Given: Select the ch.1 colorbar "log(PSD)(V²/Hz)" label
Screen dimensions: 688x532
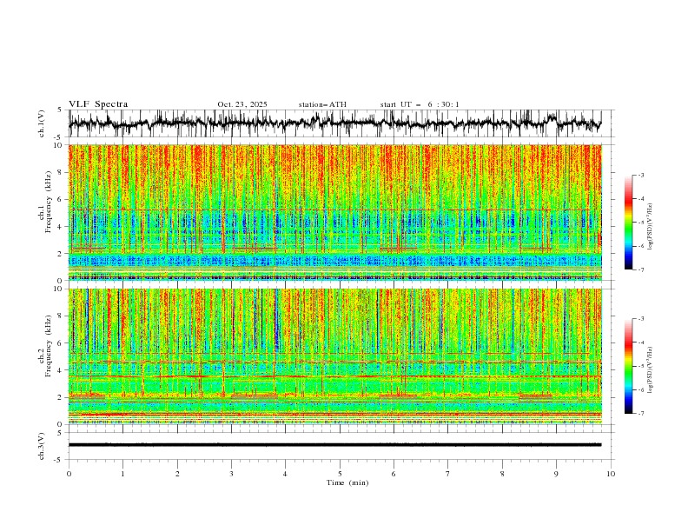Looking at the screenshot, I should pos(650,227).
